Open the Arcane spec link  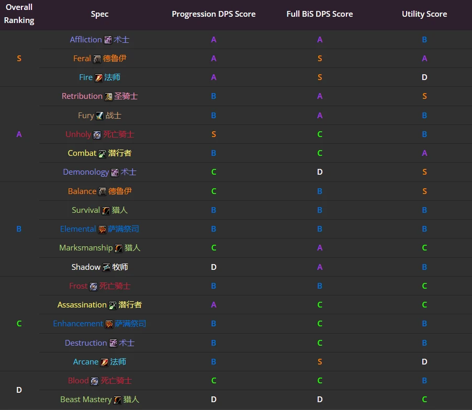tap(86, 362)
